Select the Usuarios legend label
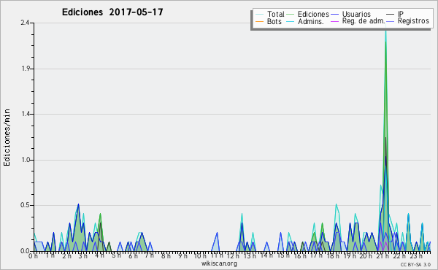Screen dimensions: 438x270 pyautogui.click(x=356, y=14)
